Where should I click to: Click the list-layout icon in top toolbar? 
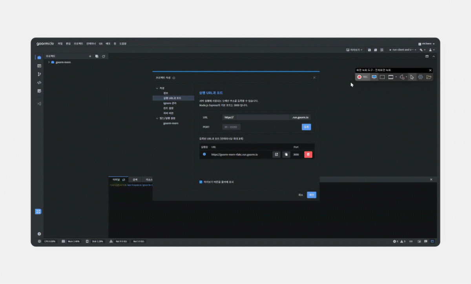point(382,50)
